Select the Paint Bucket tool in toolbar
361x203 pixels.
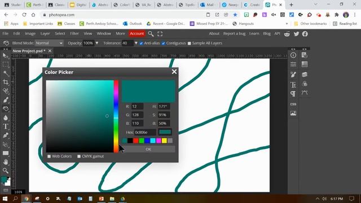[x=6, y=109]
